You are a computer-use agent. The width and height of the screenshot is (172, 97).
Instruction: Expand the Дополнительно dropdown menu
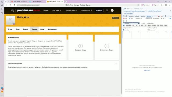point(87,11)
